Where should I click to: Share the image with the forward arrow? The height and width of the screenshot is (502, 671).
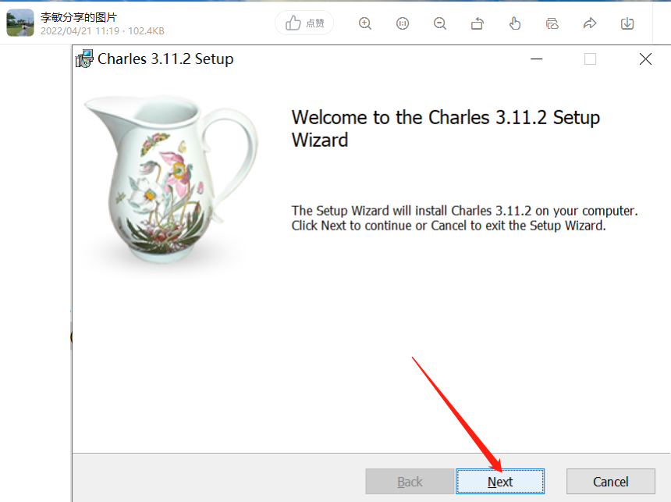[x=590, y=23]
